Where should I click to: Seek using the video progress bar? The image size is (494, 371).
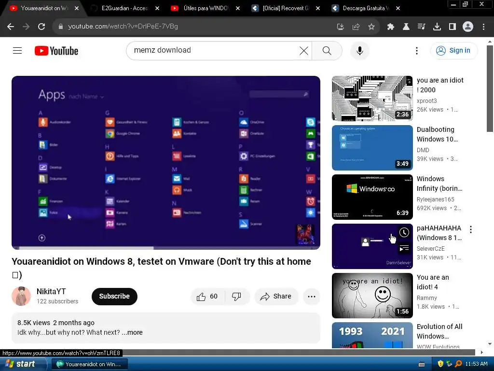click(x=166, y=248)
